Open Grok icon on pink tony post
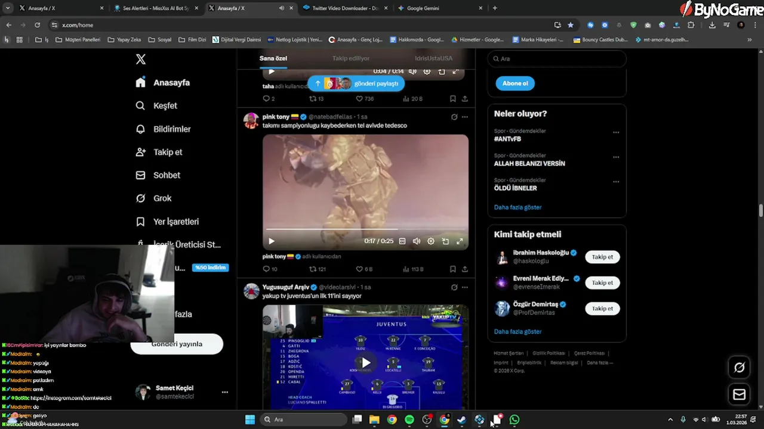 454,117
